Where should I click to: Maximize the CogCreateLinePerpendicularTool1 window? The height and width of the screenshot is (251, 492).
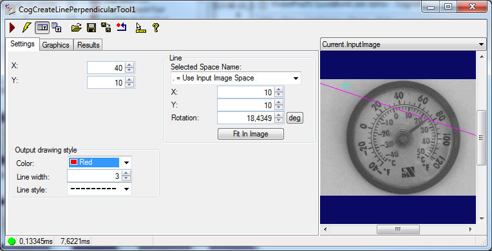tap(448, 7)
